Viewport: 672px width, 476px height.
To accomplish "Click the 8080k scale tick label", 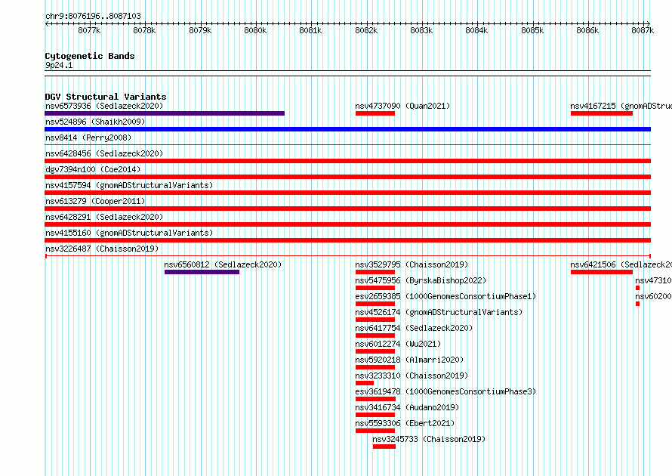I will coord(255,30).
